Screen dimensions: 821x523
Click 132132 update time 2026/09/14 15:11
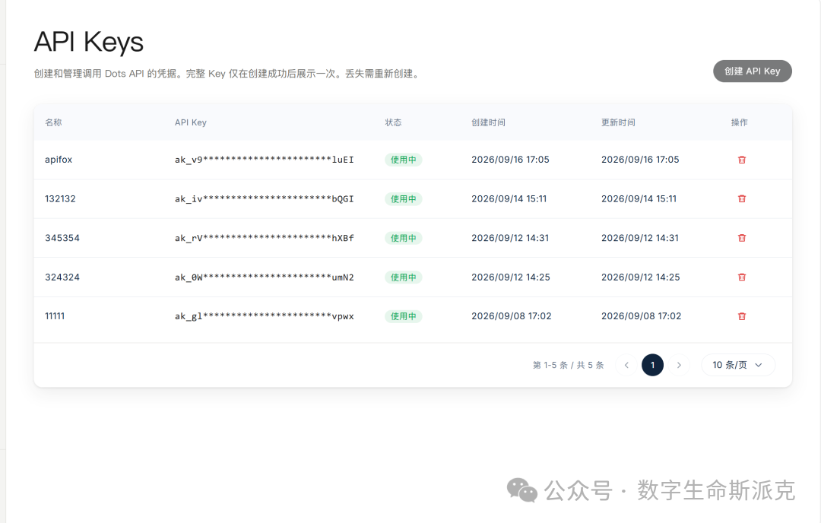coord(639,199)
